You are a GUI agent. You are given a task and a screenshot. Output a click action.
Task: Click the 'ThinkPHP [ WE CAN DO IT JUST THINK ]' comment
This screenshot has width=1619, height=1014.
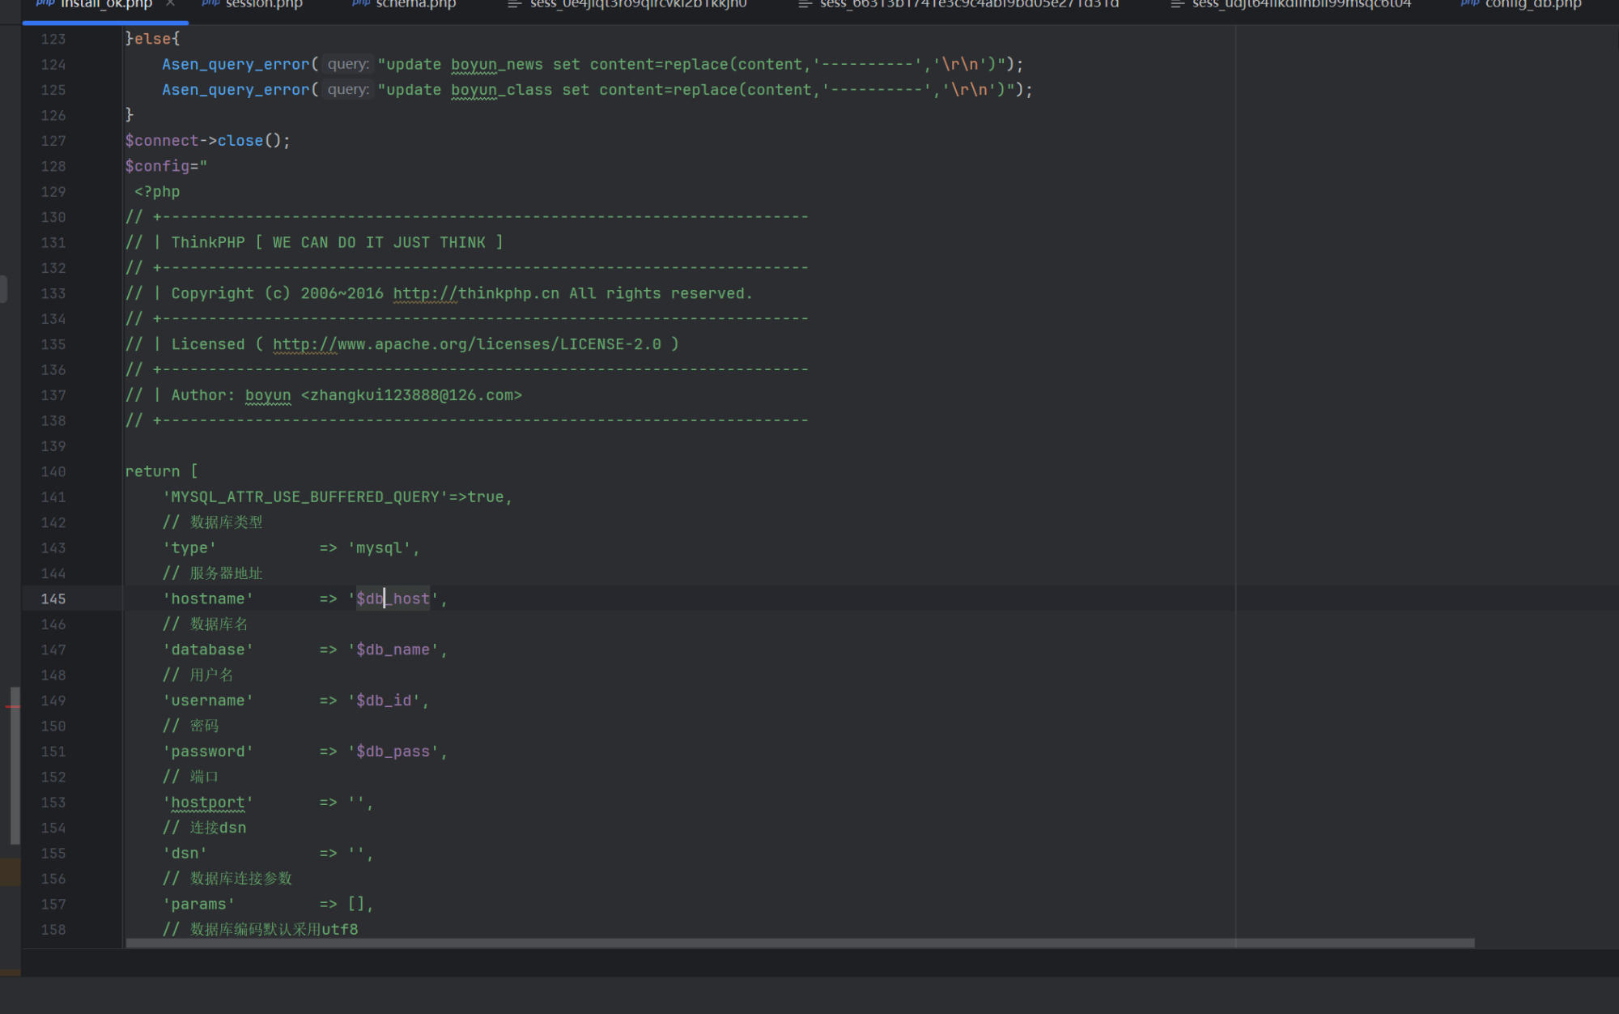coord(337,242)
